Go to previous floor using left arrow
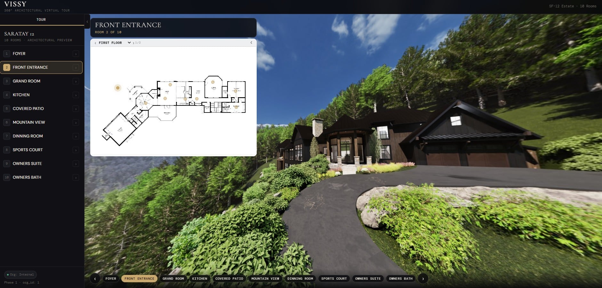Image resolution: width=602 pixels, height=288 pixels. coord(95,43)
